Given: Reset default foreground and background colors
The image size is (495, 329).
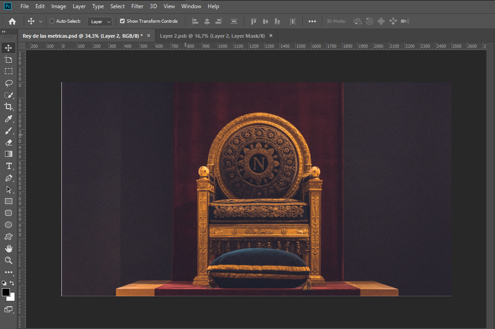Looking at the screenshot, I should 4,283.
